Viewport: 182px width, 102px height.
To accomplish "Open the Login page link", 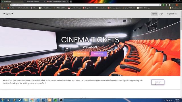I will [161, 14].
